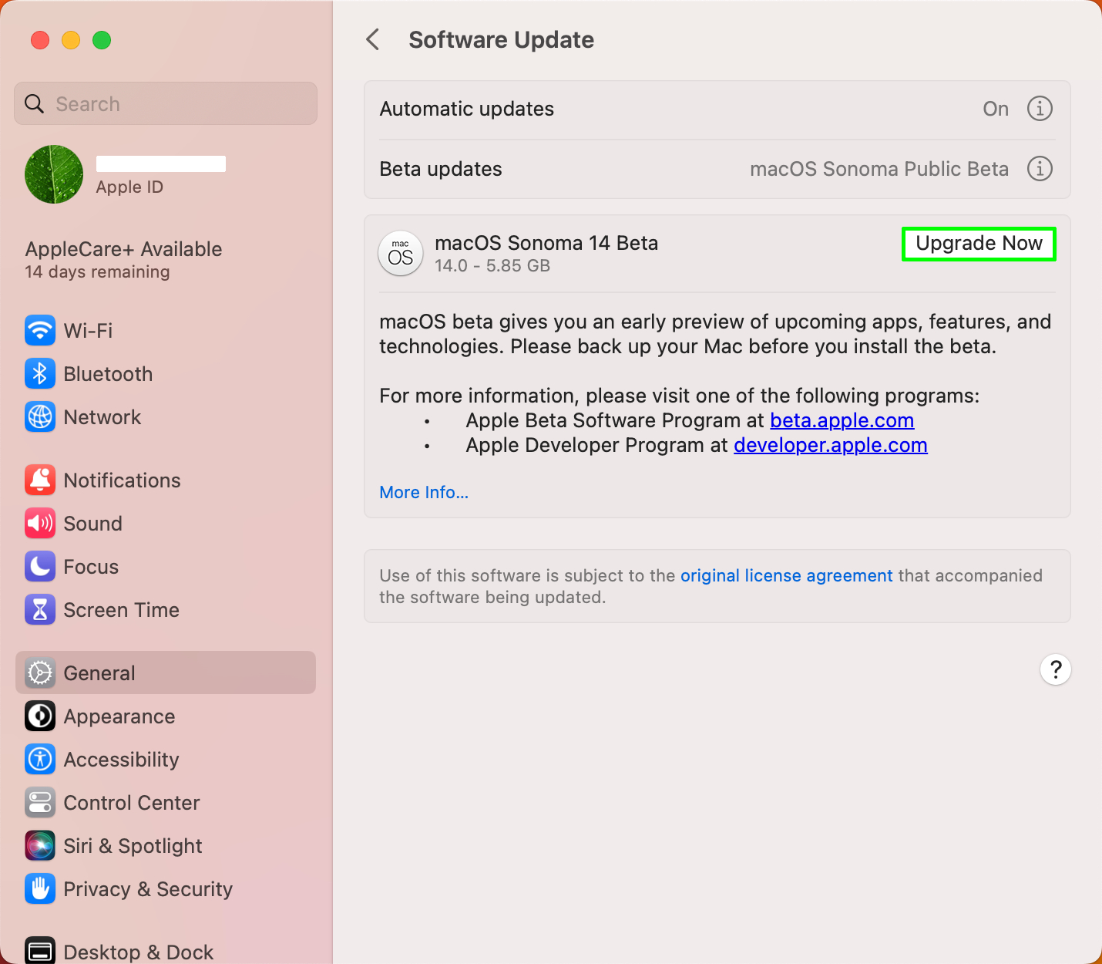The width and height of the screenshot is (1102, 964).
Task: Click the Privacy & Security hand icon
Action: pyautogui.click(x=40, y=889)
